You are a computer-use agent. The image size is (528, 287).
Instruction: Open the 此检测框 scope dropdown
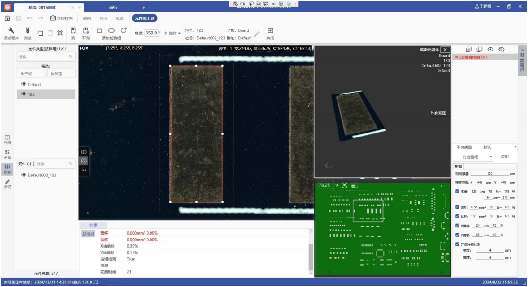pyautogui.click(x=477, y=157)
